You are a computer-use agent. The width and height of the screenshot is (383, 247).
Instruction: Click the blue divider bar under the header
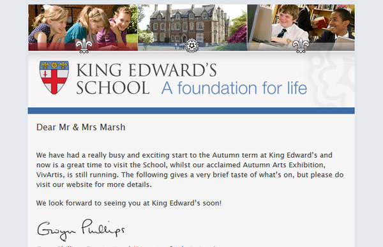[191, 110]
